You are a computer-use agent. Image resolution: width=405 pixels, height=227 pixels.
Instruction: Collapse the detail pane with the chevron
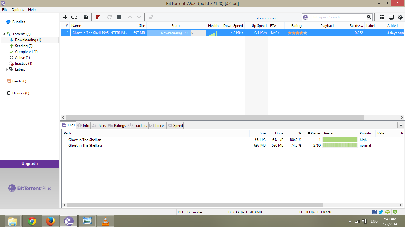401,125
